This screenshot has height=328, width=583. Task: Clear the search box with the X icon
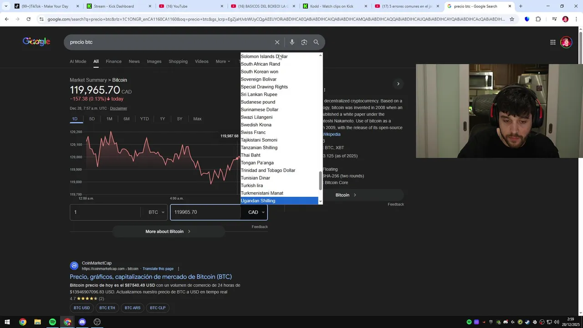coord(277,42)
